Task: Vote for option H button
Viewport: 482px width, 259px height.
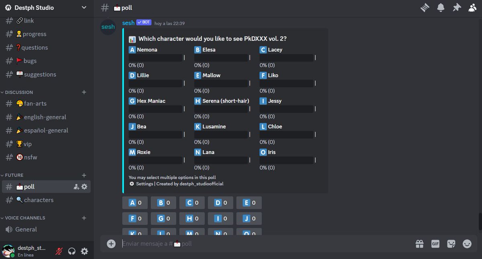Action: point(192,219)
